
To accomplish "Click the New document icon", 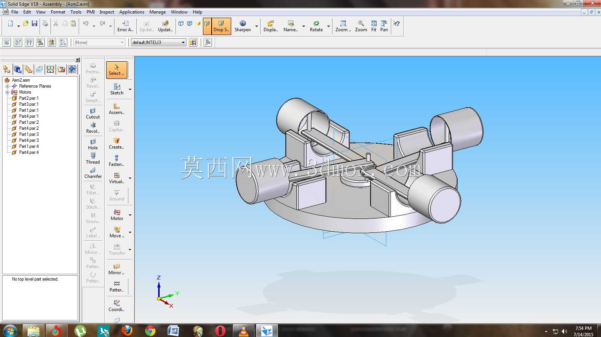I will click(x=11, y=24).
